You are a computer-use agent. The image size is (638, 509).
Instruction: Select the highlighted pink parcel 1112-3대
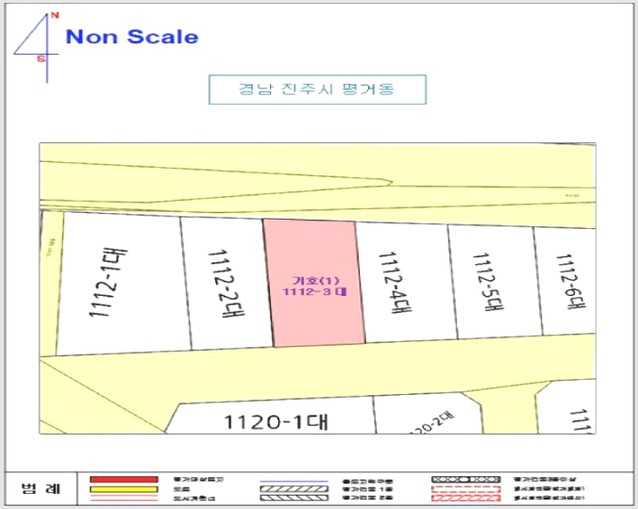314,283
